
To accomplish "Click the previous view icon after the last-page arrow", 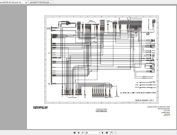I will tap(111, 133).
